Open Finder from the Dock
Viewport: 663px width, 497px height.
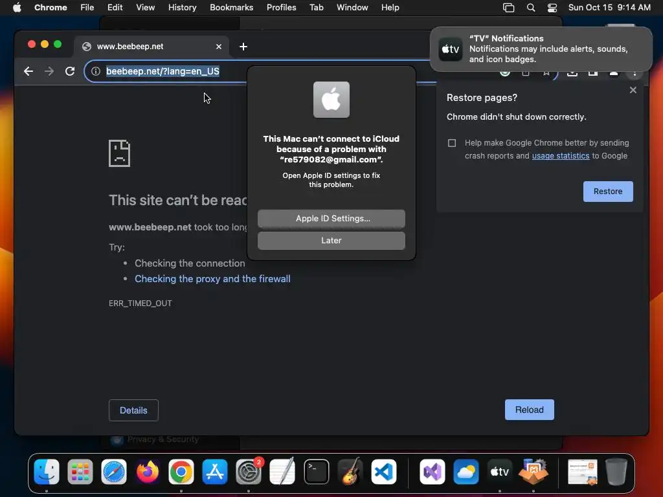point(47,471)
